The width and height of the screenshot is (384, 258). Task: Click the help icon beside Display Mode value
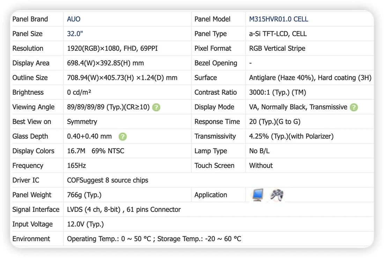tap(354, 107)
